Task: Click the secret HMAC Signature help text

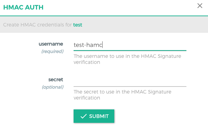Action: click(122, 95)
